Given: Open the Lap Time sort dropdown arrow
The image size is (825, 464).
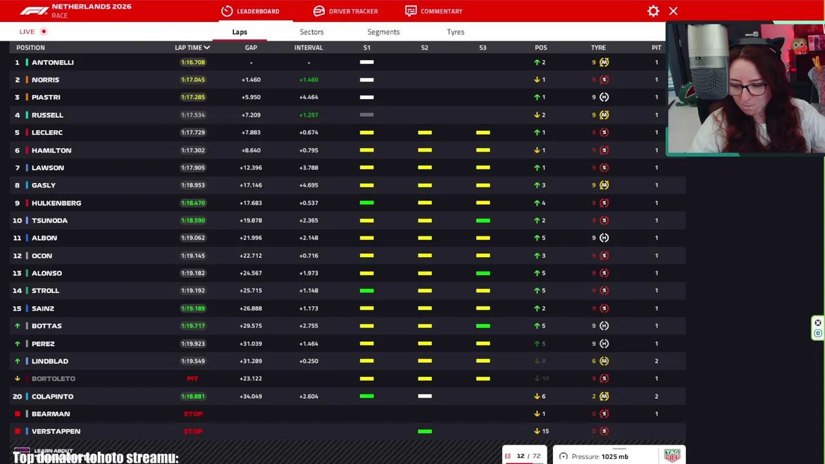Looking at the screenshot, I should tap(207, 48).
